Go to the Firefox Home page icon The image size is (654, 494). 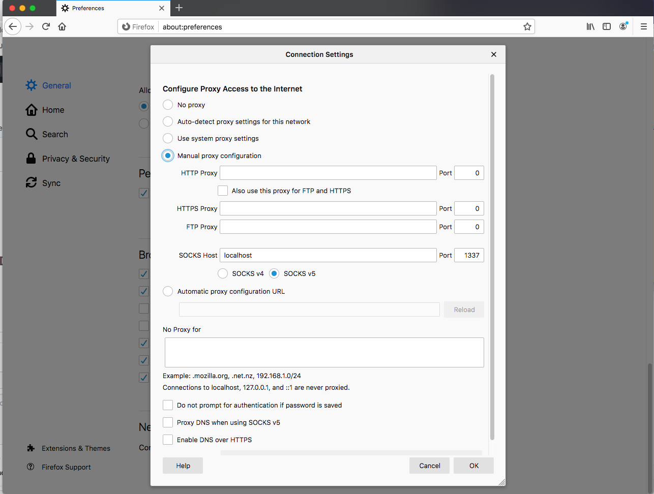(62, 26)
